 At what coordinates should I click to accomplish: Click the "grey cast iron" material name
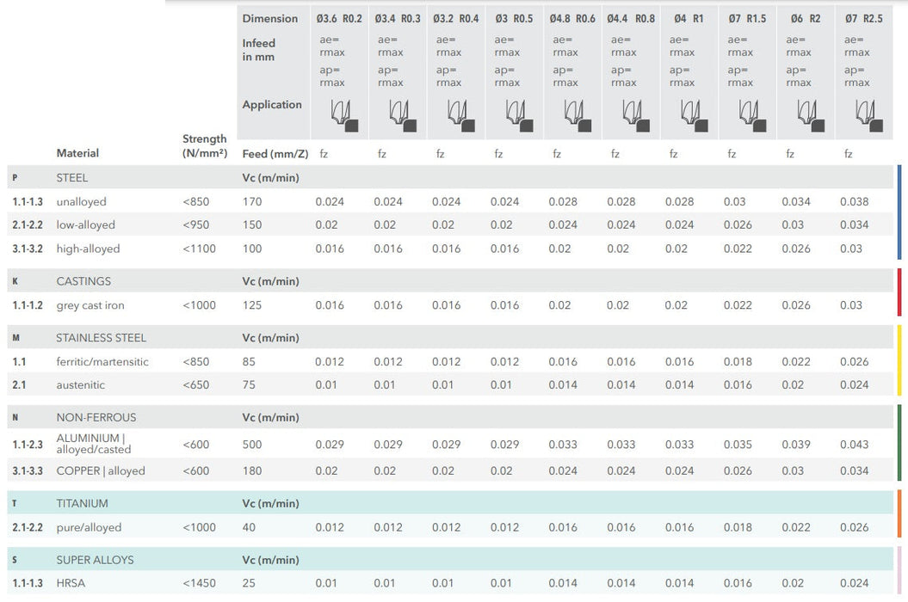[90, 305]
